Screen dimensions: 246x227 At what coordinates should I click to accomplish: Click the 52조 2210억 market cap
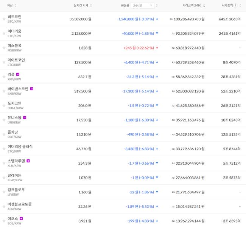tap(231, 91)
